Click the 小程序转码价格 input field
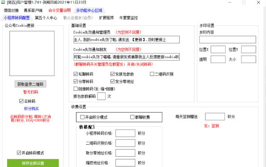Viewport: 266px width, 167px height. (125, 133)
